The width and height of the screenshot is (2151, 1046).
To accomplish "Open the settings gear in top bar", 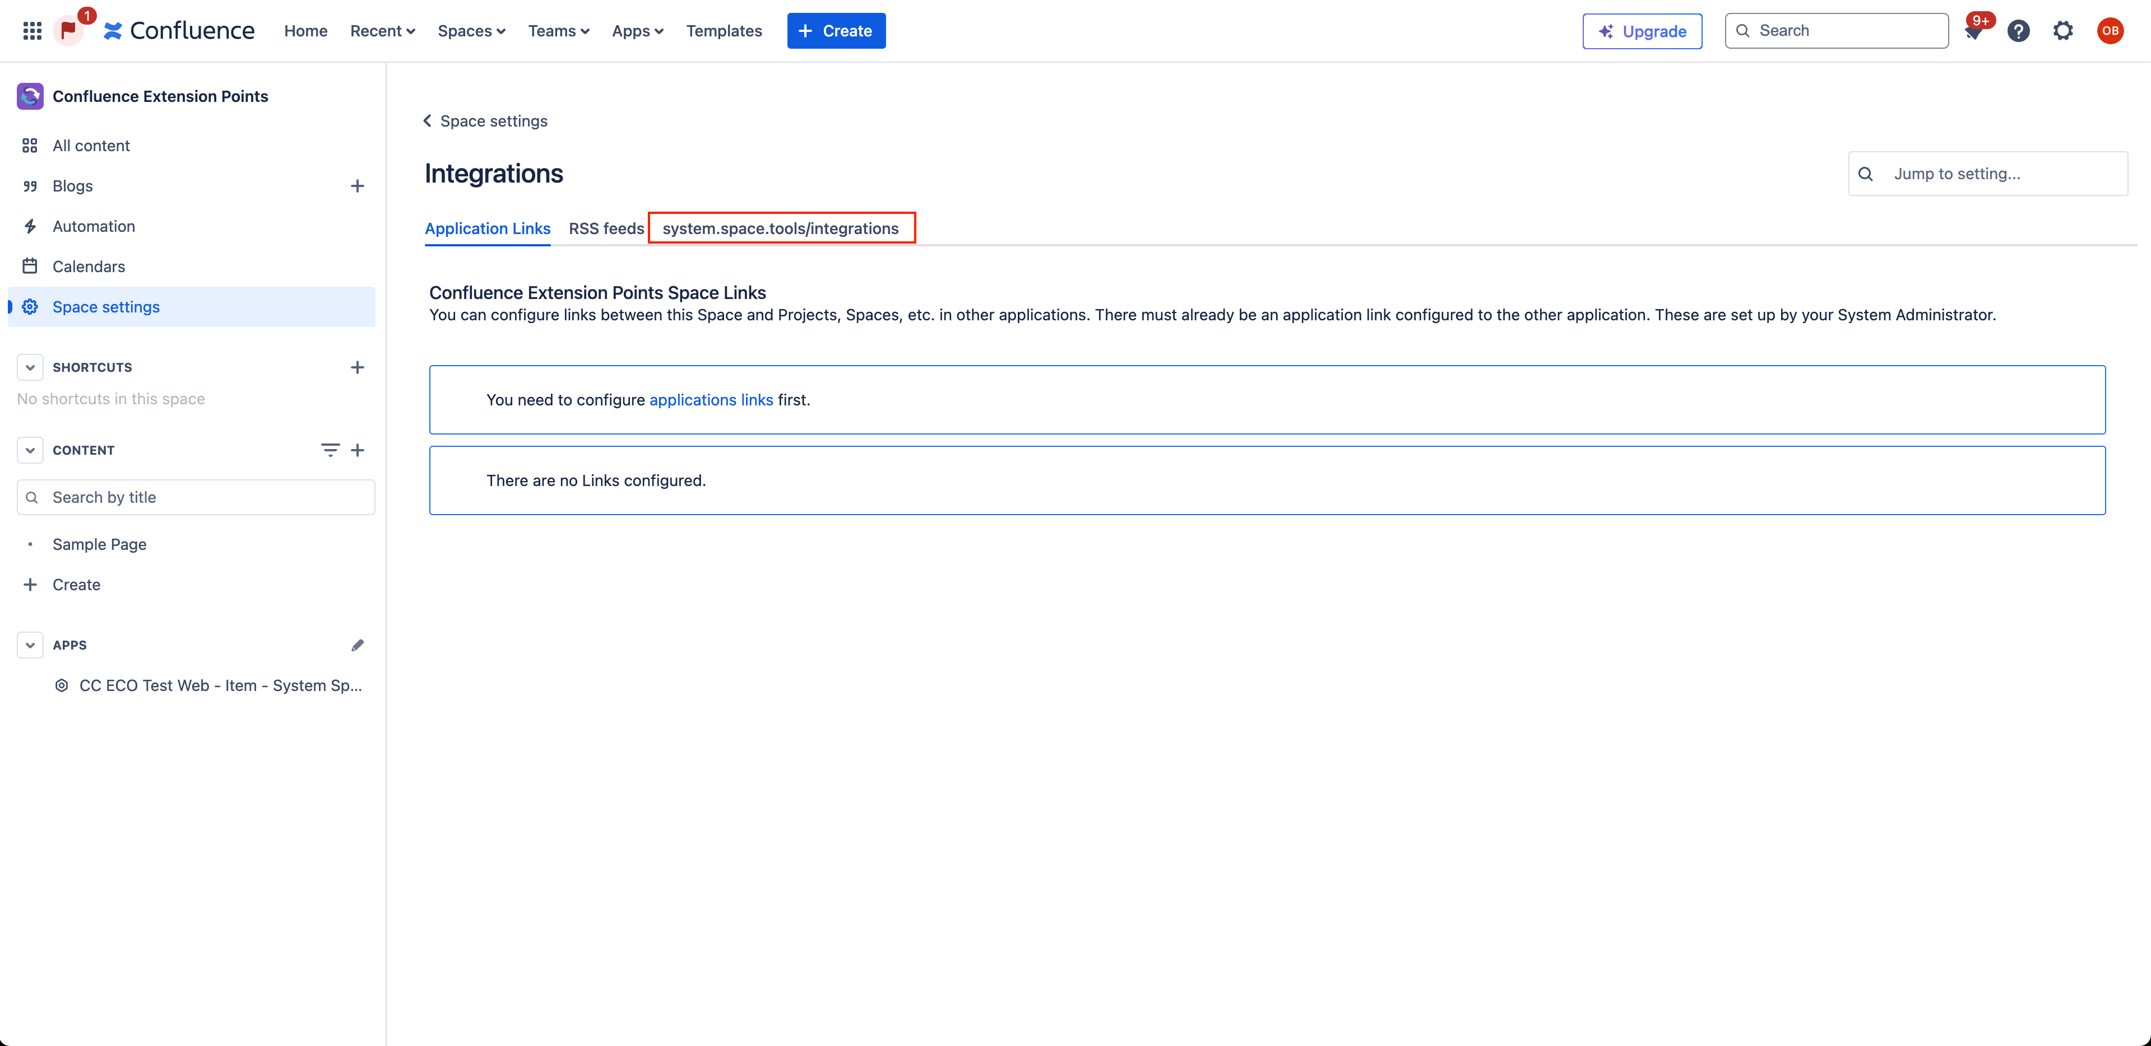I will coord(2062,31).
